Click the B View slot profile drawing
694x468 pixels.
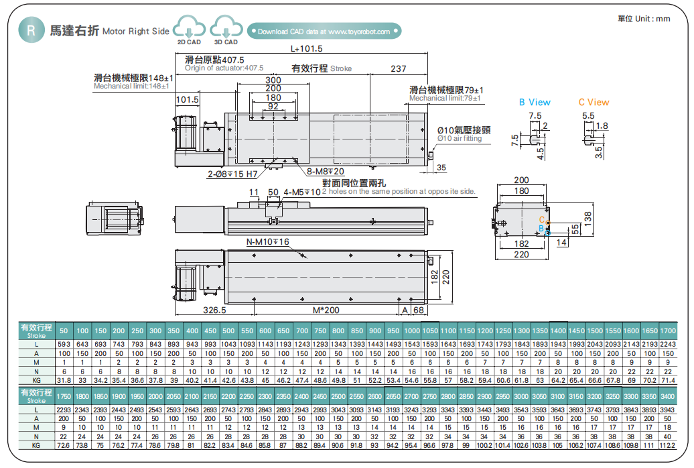point(535,137)
